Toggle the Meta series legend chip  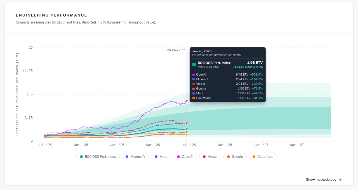click(x=161, y=157)
